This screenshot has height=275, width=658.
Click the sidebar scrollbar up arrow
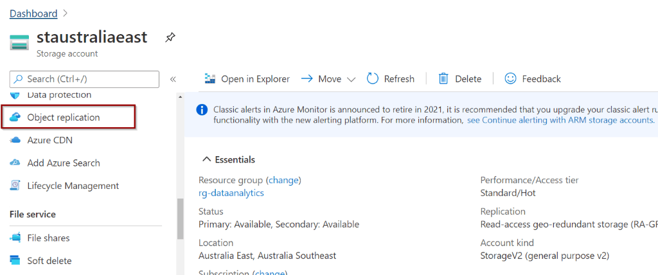pyautogui.click(x=181, y=97)
